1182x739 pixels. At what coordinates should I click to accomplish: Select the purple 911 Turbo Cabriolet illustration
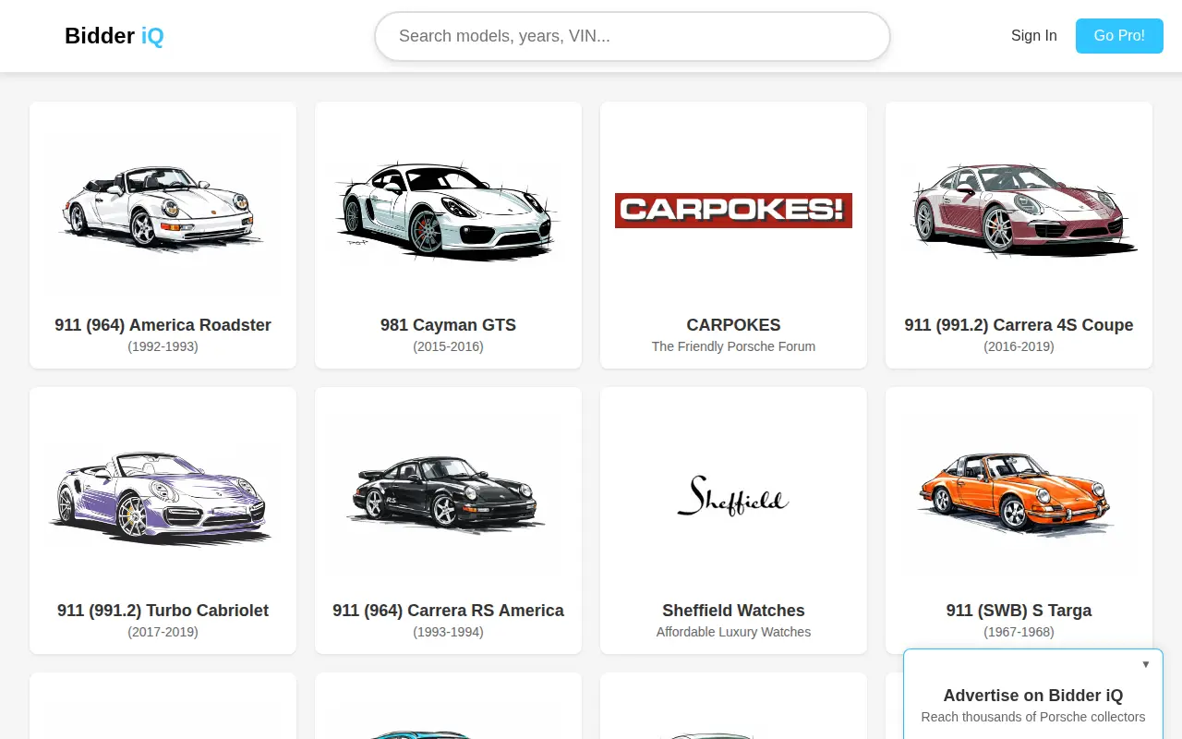(163, 495)
